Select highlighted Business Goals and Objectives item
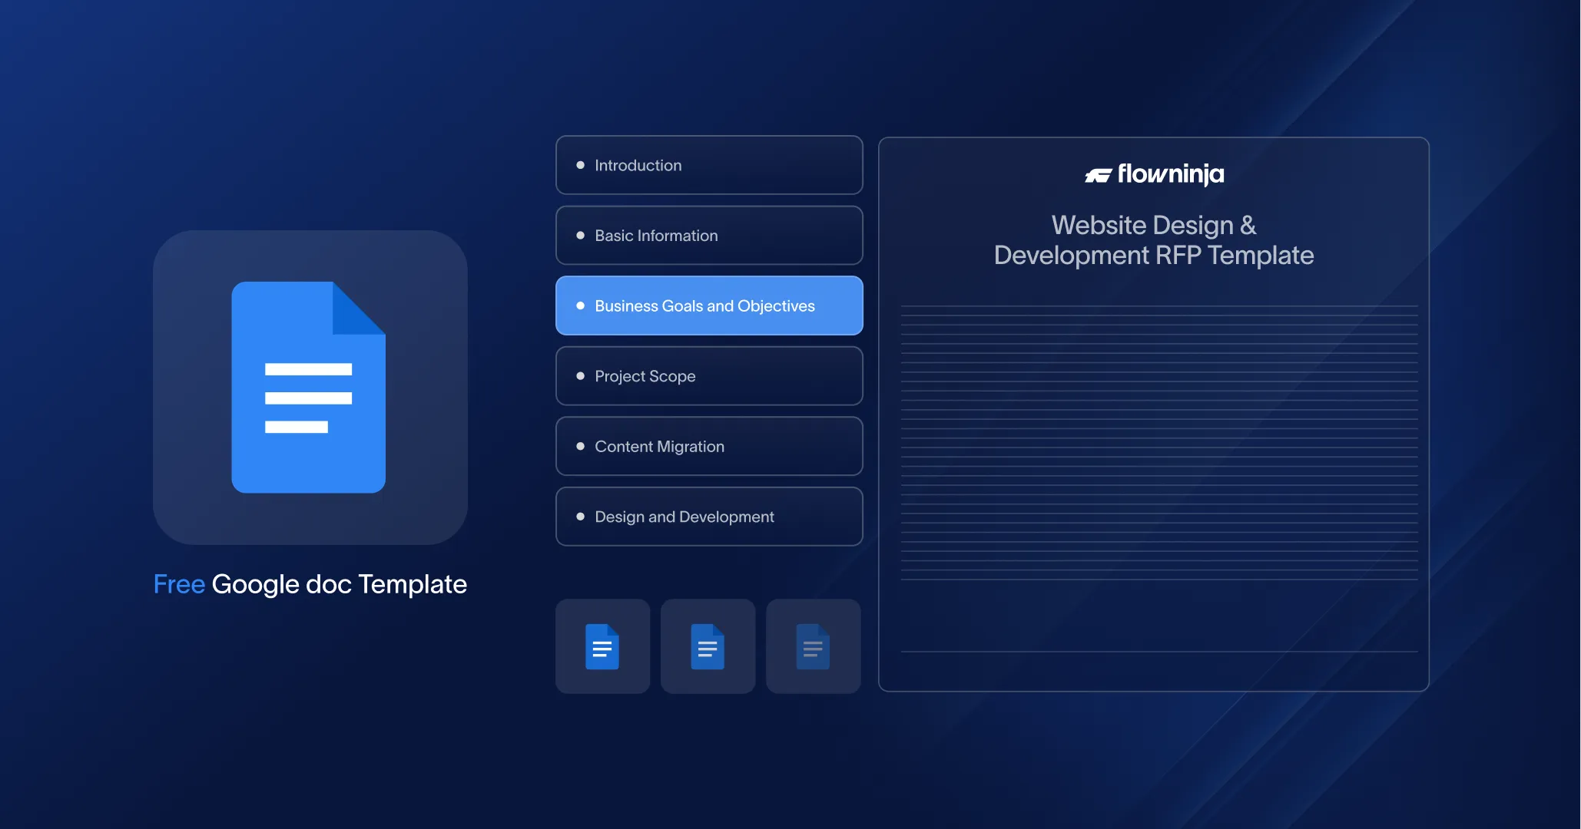1581x829 pixels. click(x=708, y=306)
